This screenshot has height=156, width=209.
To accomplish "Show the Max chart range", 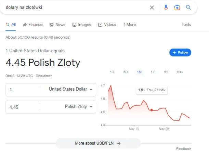I will [180, 72].
